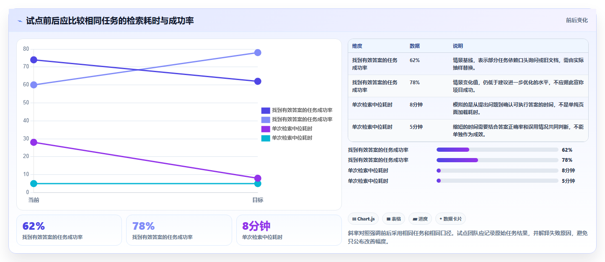This screenshot has width=605, height=262.
Task: Click the description starting with 缩短的时间
Action: coord(518,130)
